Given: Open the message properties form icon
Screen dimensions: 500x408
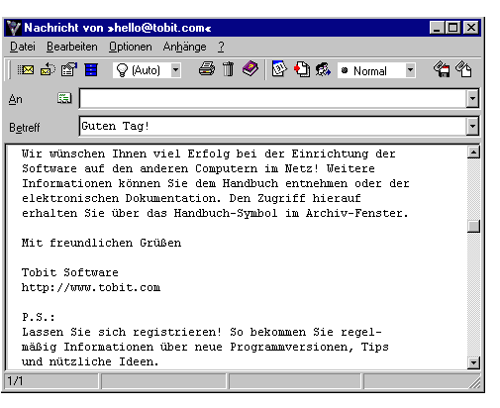Looking at the screenshot, I should click(x=69, y=70).
